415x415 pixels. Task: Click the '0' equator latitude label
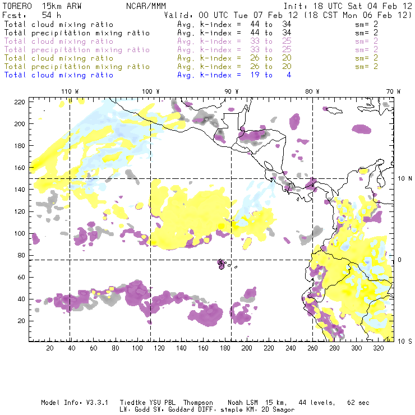pos(400,260)
